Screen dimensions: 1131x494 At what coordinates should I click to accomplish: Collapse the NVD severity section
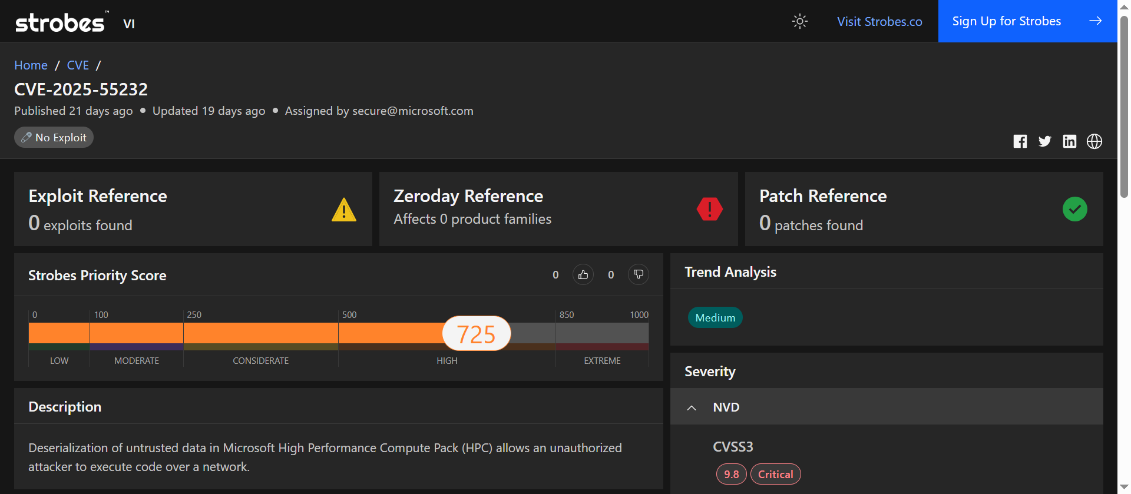[692, 407]
